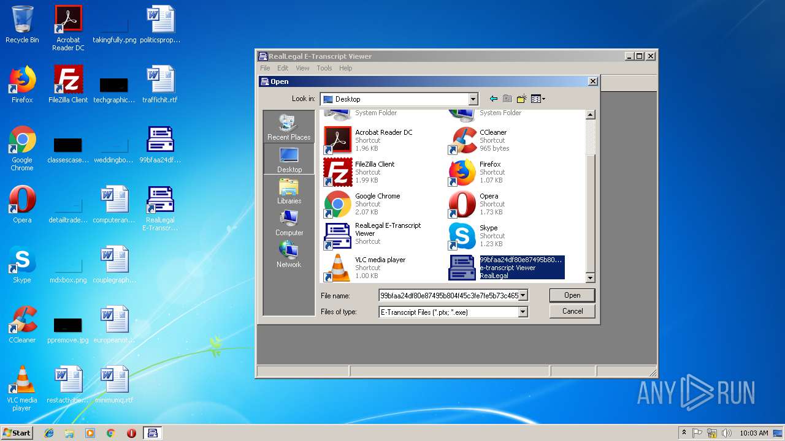Click the taskbar clock 10:03 AM
Viewport: 785px width, 441px height.
(754, 432)
